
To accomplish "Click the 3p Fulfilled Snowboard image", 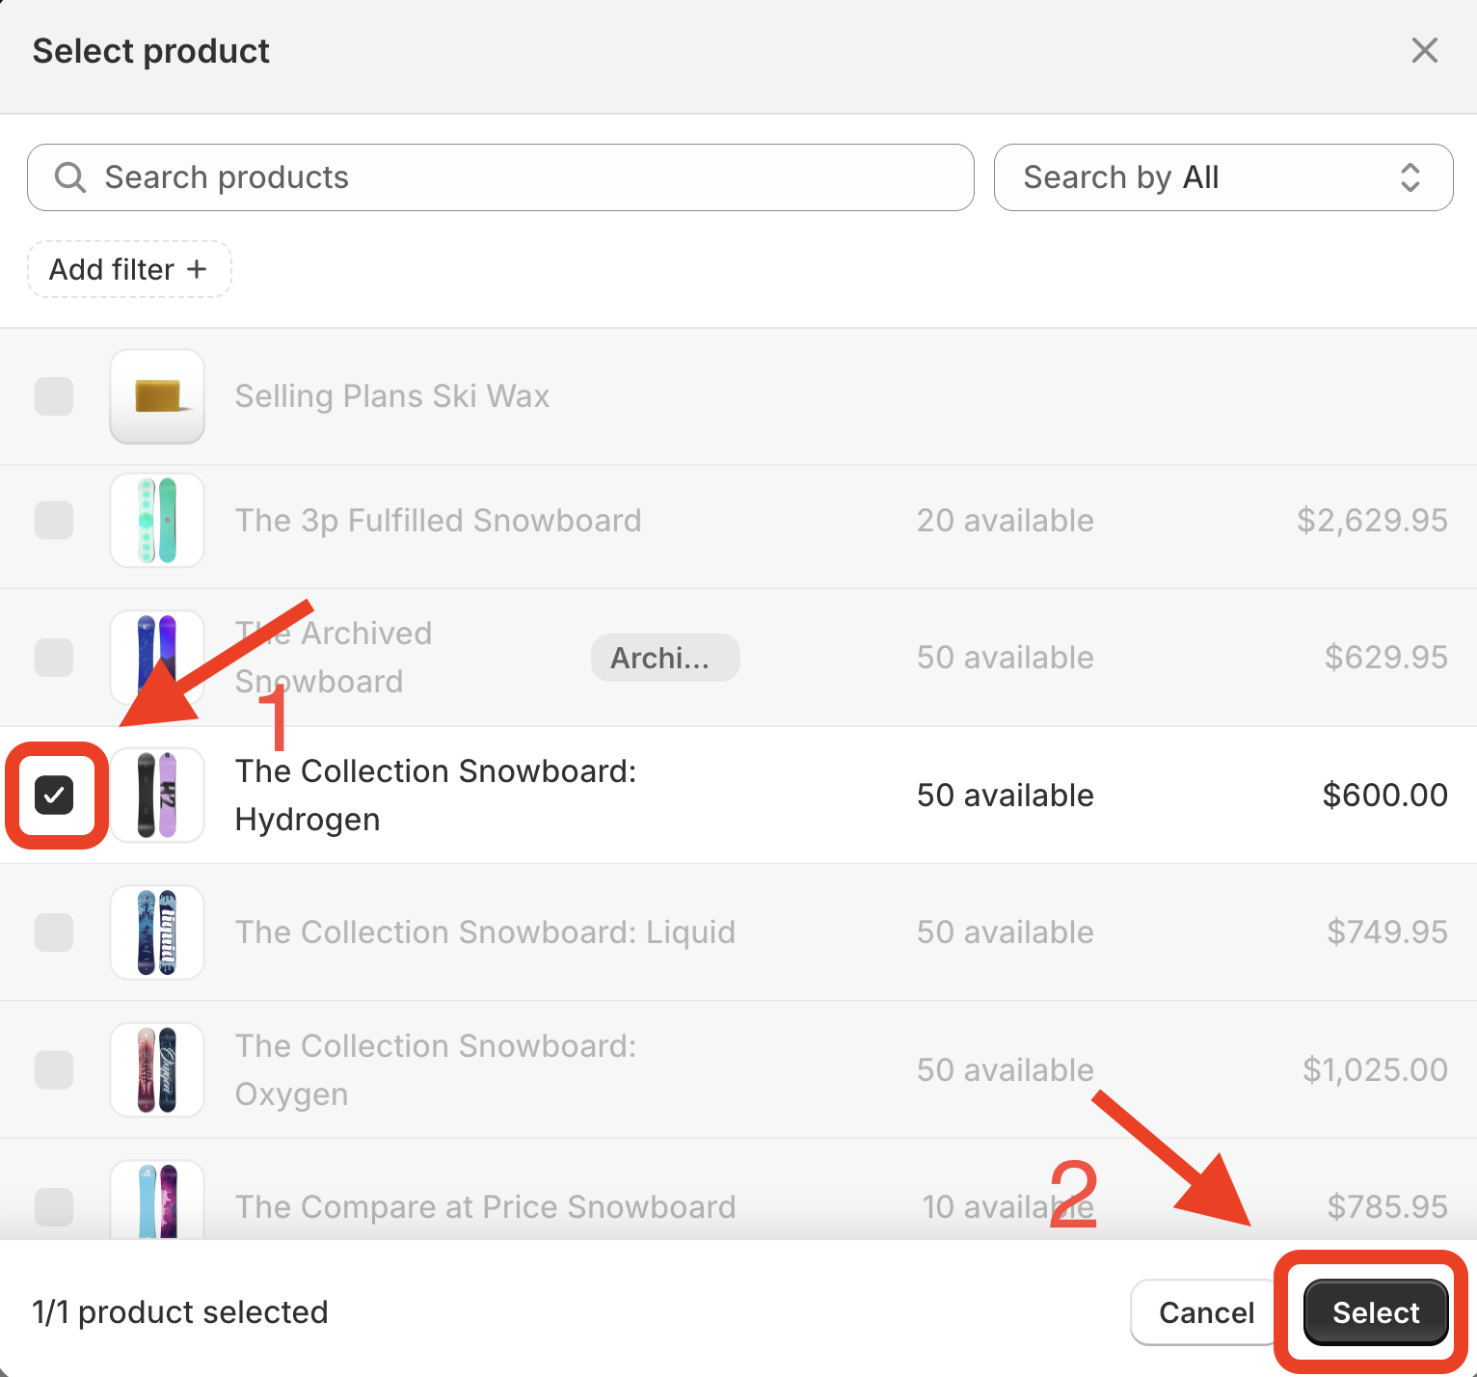I will tap(156, 520).
